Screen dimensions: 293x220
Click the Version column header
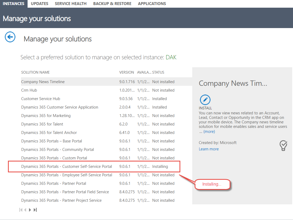pyautogui.click(x=126, y=72)
